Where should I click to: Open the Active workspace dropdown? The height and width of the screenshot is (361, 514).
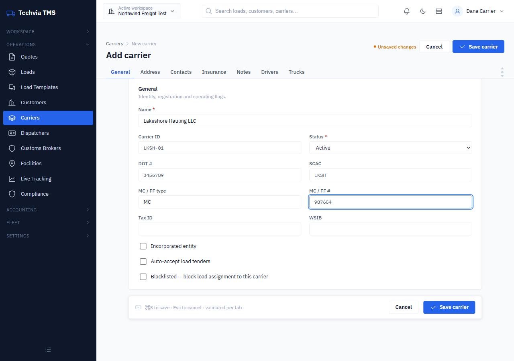pos(141,11)
